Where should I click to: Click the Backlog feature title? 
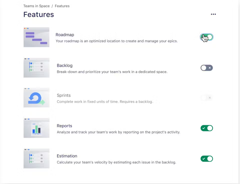[64, 66]
